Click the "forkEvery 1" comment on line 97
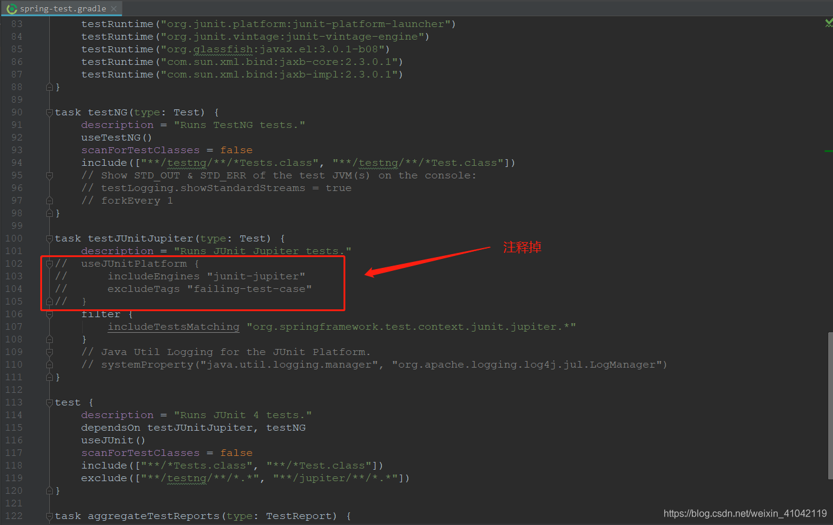This screenshot has height=525, width=833. (137, 201)
